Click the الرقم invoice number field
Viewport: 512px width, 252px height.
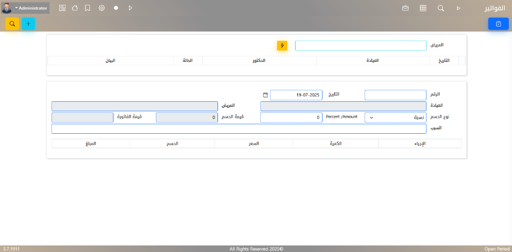pos(395,95)
